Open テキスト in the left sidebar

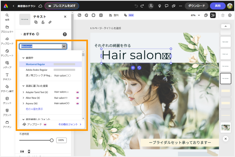[x=7, y=77]
